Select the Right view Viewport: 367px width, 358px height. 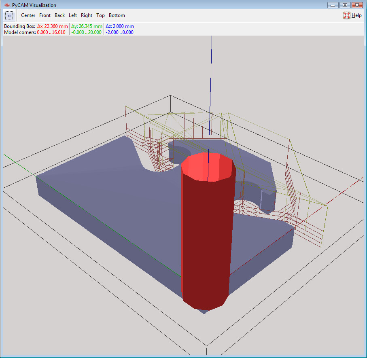pos(87,15)
